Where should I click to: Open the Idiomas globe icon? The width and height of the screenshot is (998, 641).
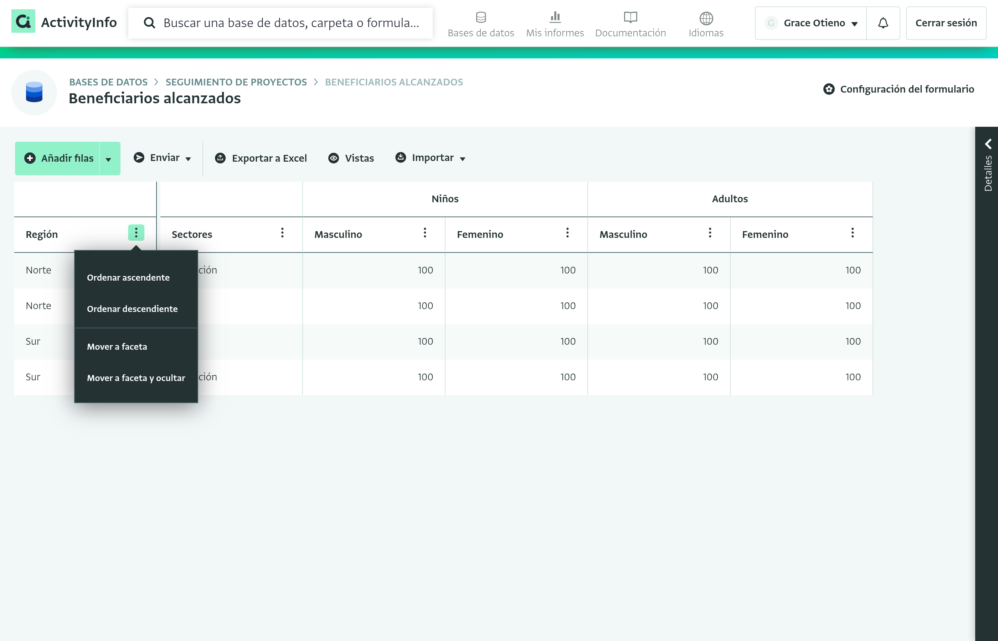tap(706, 18)
